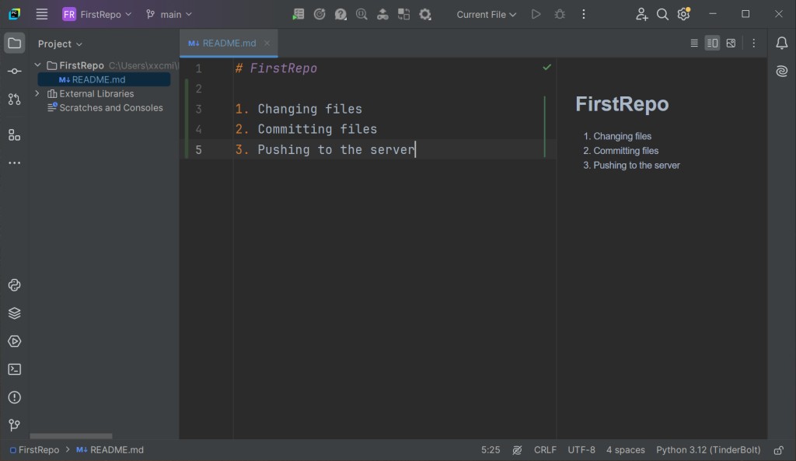Open Current File run configuration dropdown
The width and height of the screenshot is (796, 461).
click(x=486, y=14)
